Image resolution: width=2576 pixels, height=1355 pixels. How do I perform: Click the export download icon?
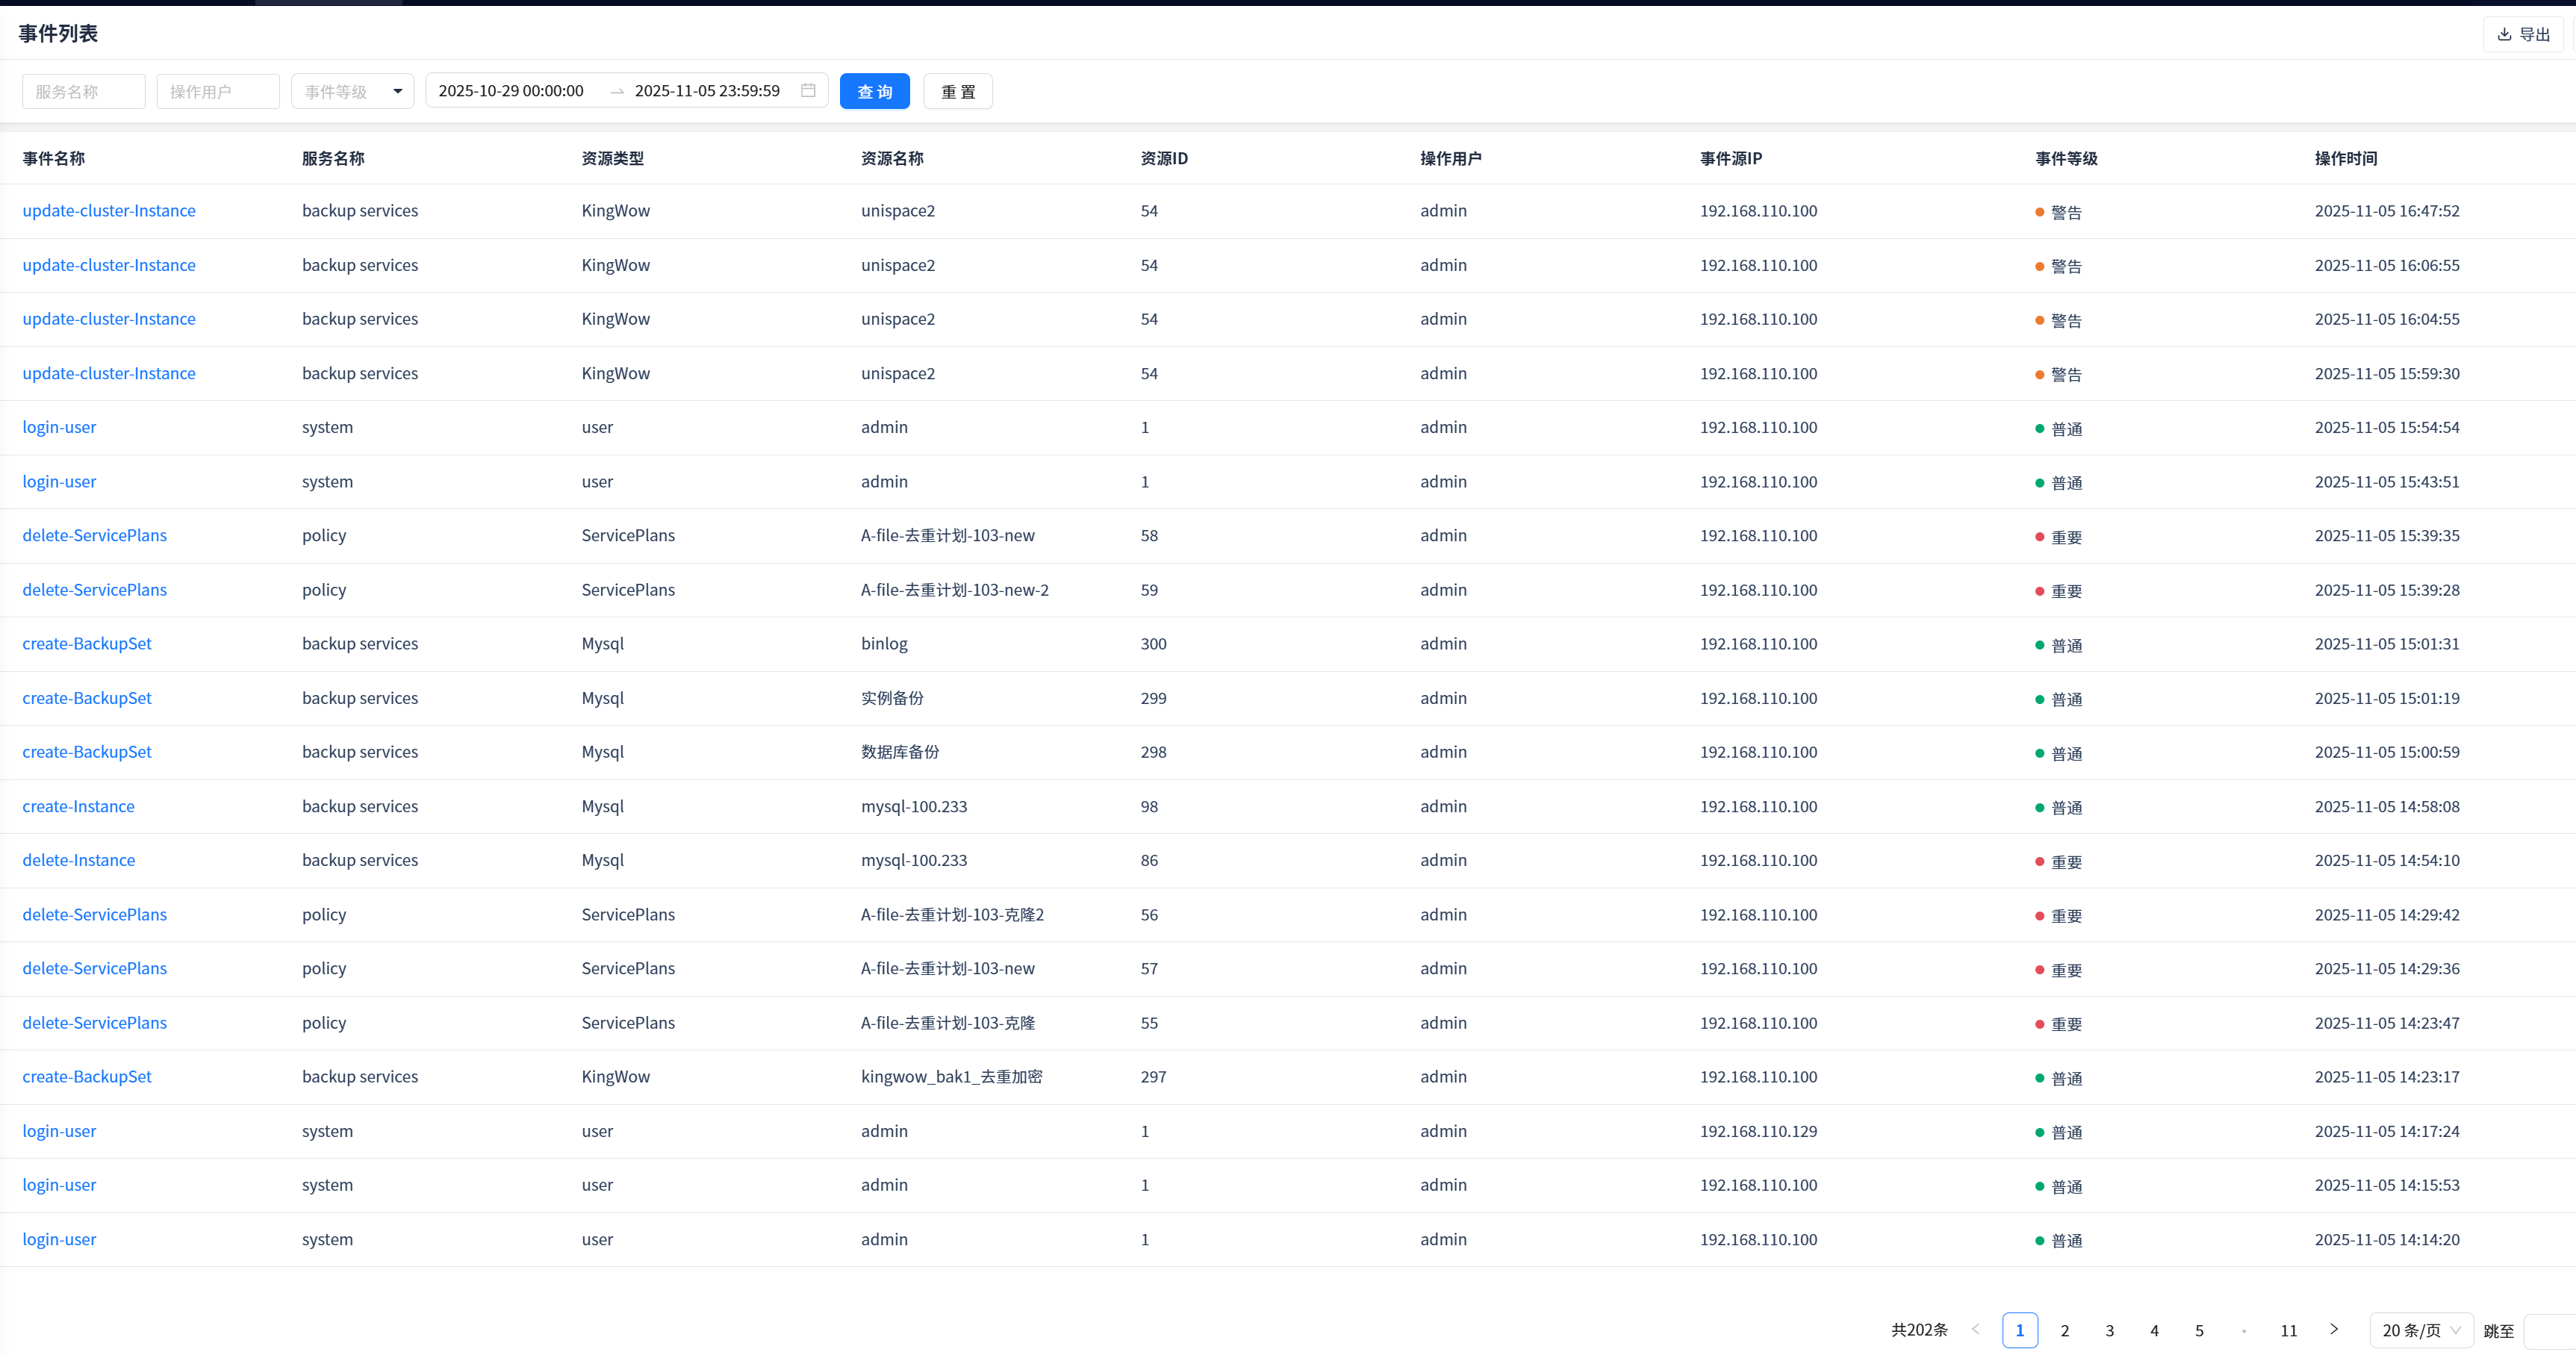click(2504, 34)
